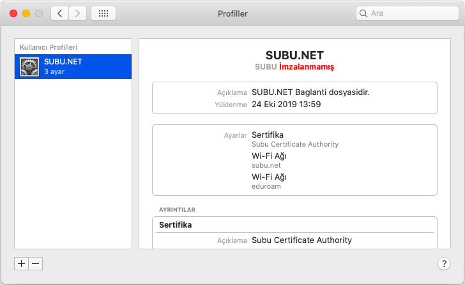Click install date 24 Eki 2019 13:59
The height and width of the screenshot is (285, 465).
point(286,104)
